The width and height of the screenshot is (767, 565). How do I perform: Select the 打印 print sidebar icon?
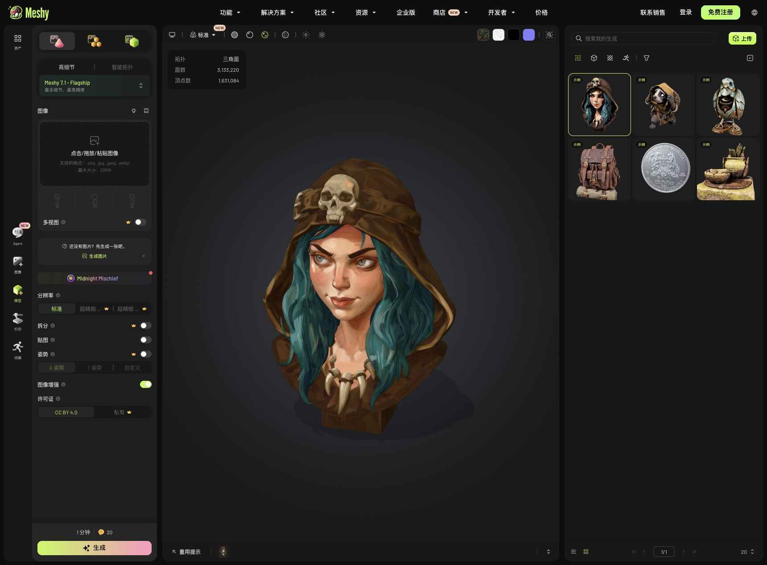click(18, 322)
